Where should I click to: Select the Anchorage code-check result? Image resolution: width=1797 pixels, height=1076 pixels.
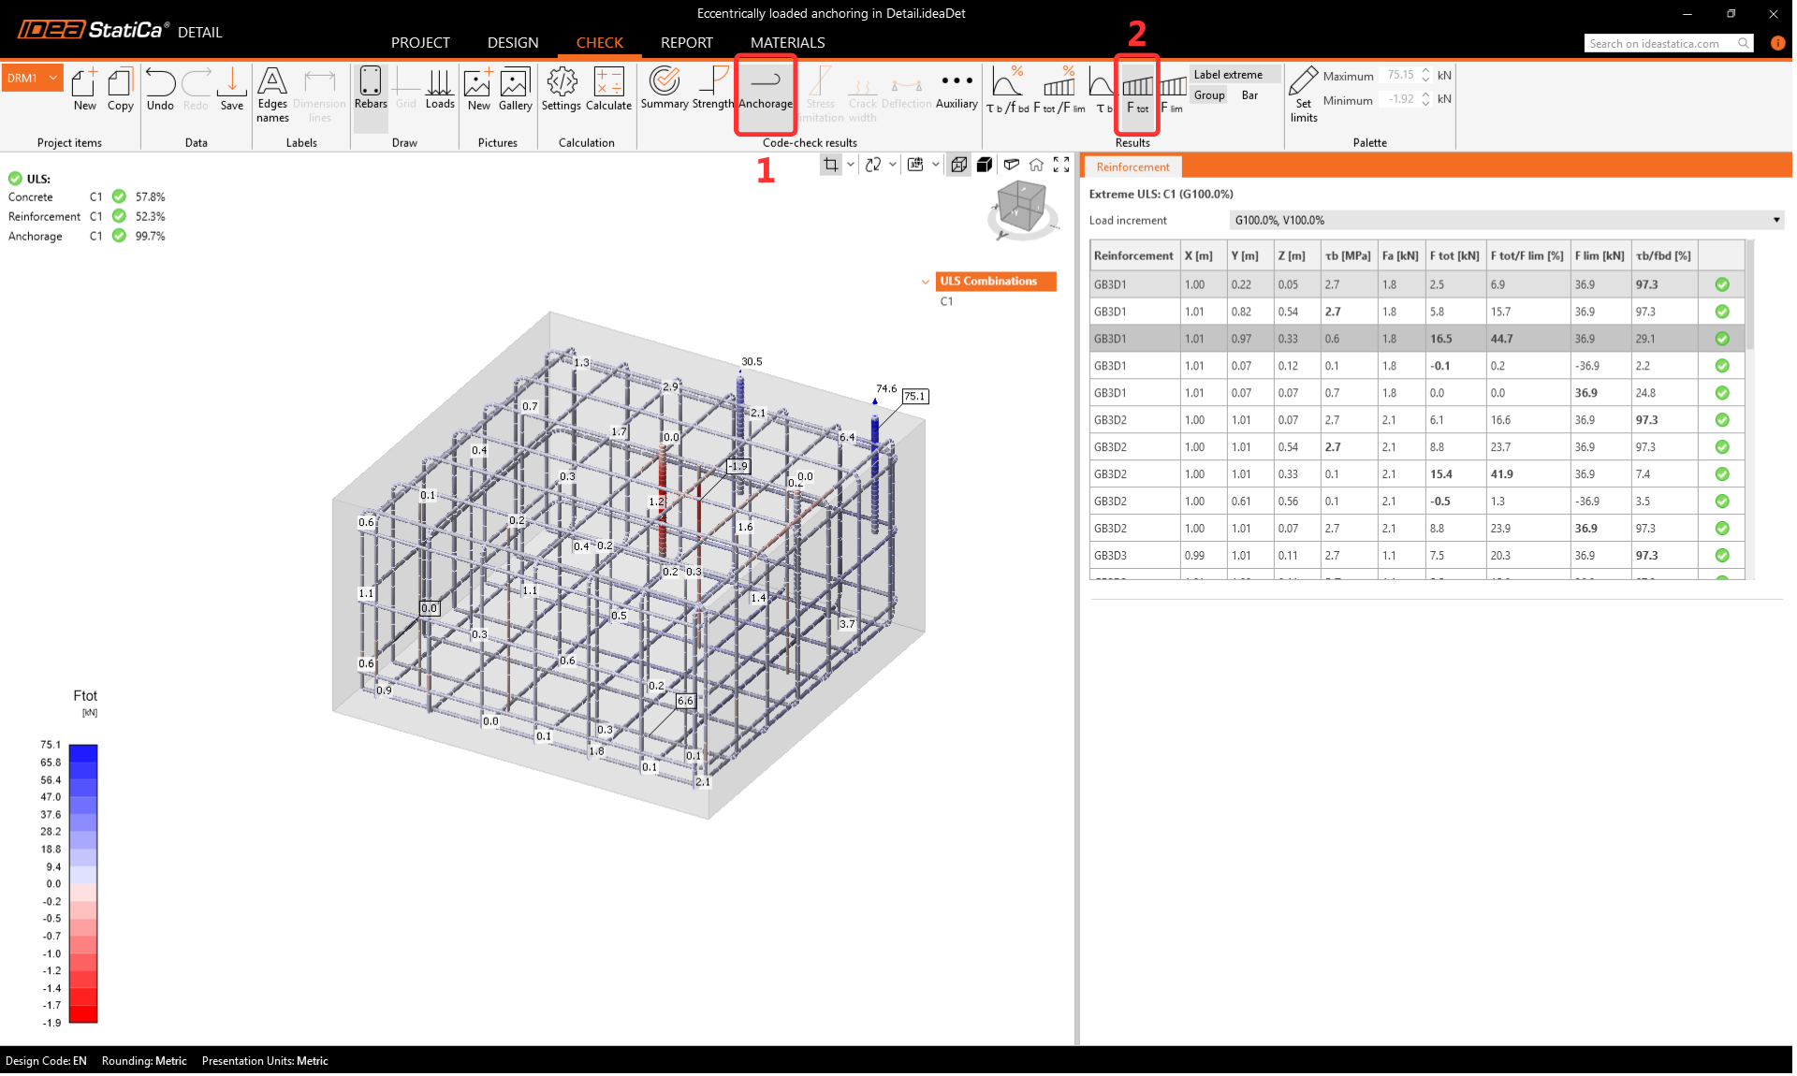coord(766,90)
